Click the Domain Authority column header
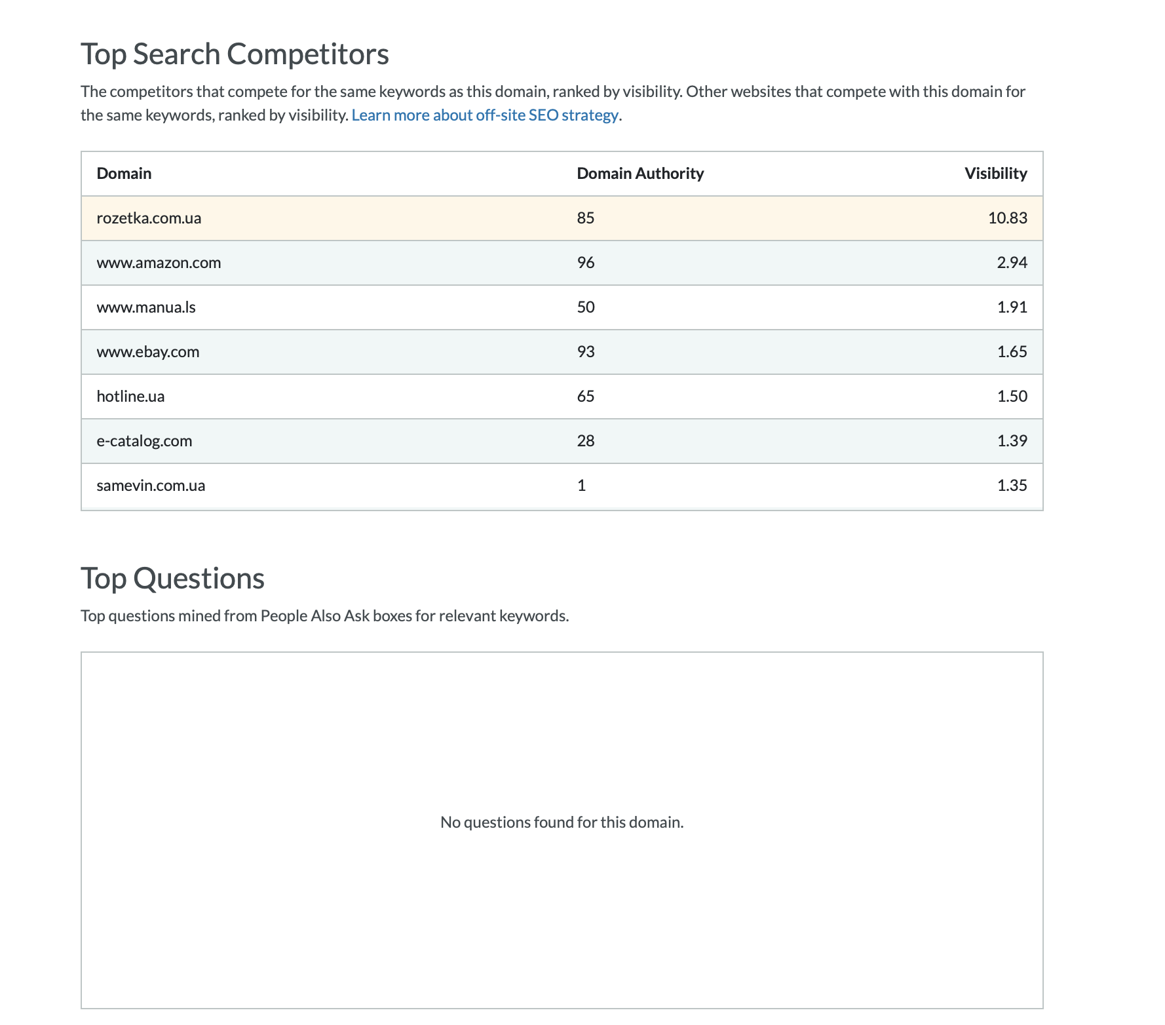1165x1025 pixels. (640, 174)
